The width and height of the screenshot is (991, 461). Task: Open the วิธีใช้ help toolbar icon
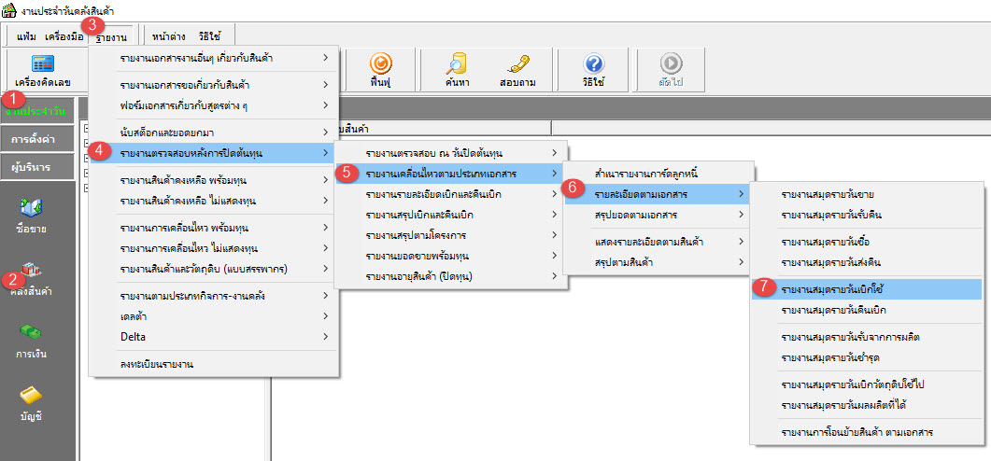[595, 71]
